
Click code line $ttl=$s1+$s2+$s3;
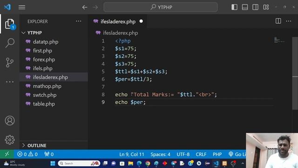pyautogui.click(x=141, y=71)
